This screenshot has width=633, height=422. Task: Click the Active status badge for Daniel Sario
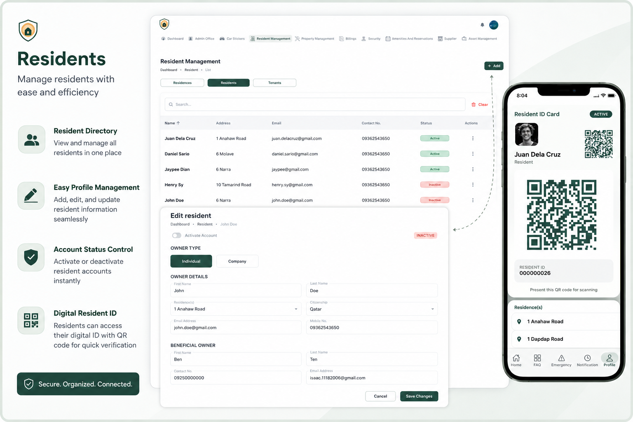[x=435, y=154]
